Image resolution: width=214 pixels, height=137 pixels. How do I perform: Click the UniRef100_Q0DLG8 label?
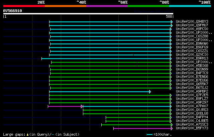(x=192, y=114)
